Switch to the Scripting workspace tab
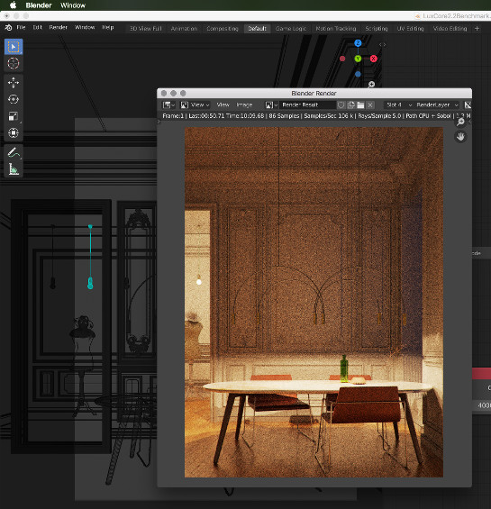491x509 pixels. 377,29
